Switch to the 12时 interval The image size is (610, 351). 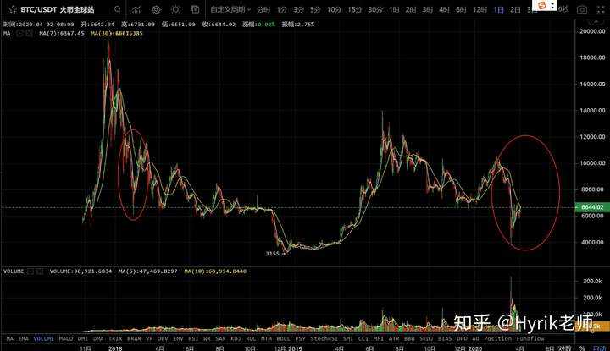(480, 9)
